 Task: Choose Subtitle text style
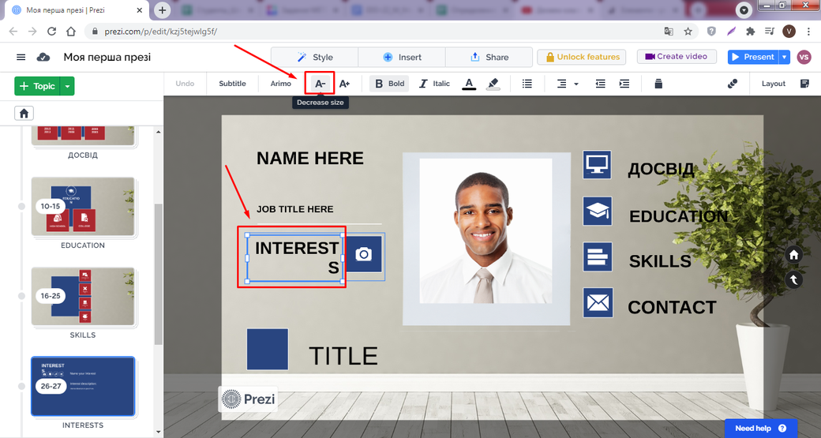pyautogui.click(x=232, y=83)
